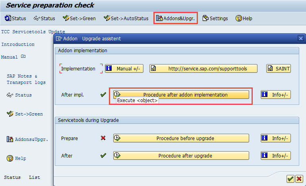The height and width of the screenshot is (186, 306).
Task: Click the folder icon next to Manual
Action: click(23, 56)
